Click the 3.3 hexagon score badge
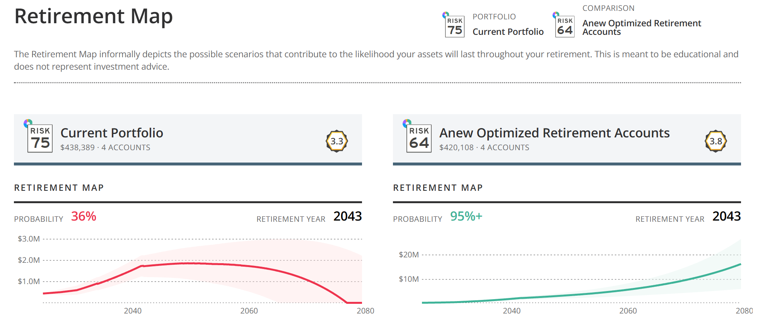The height and width of the screenshot is (322, 765). coord(337,141)
